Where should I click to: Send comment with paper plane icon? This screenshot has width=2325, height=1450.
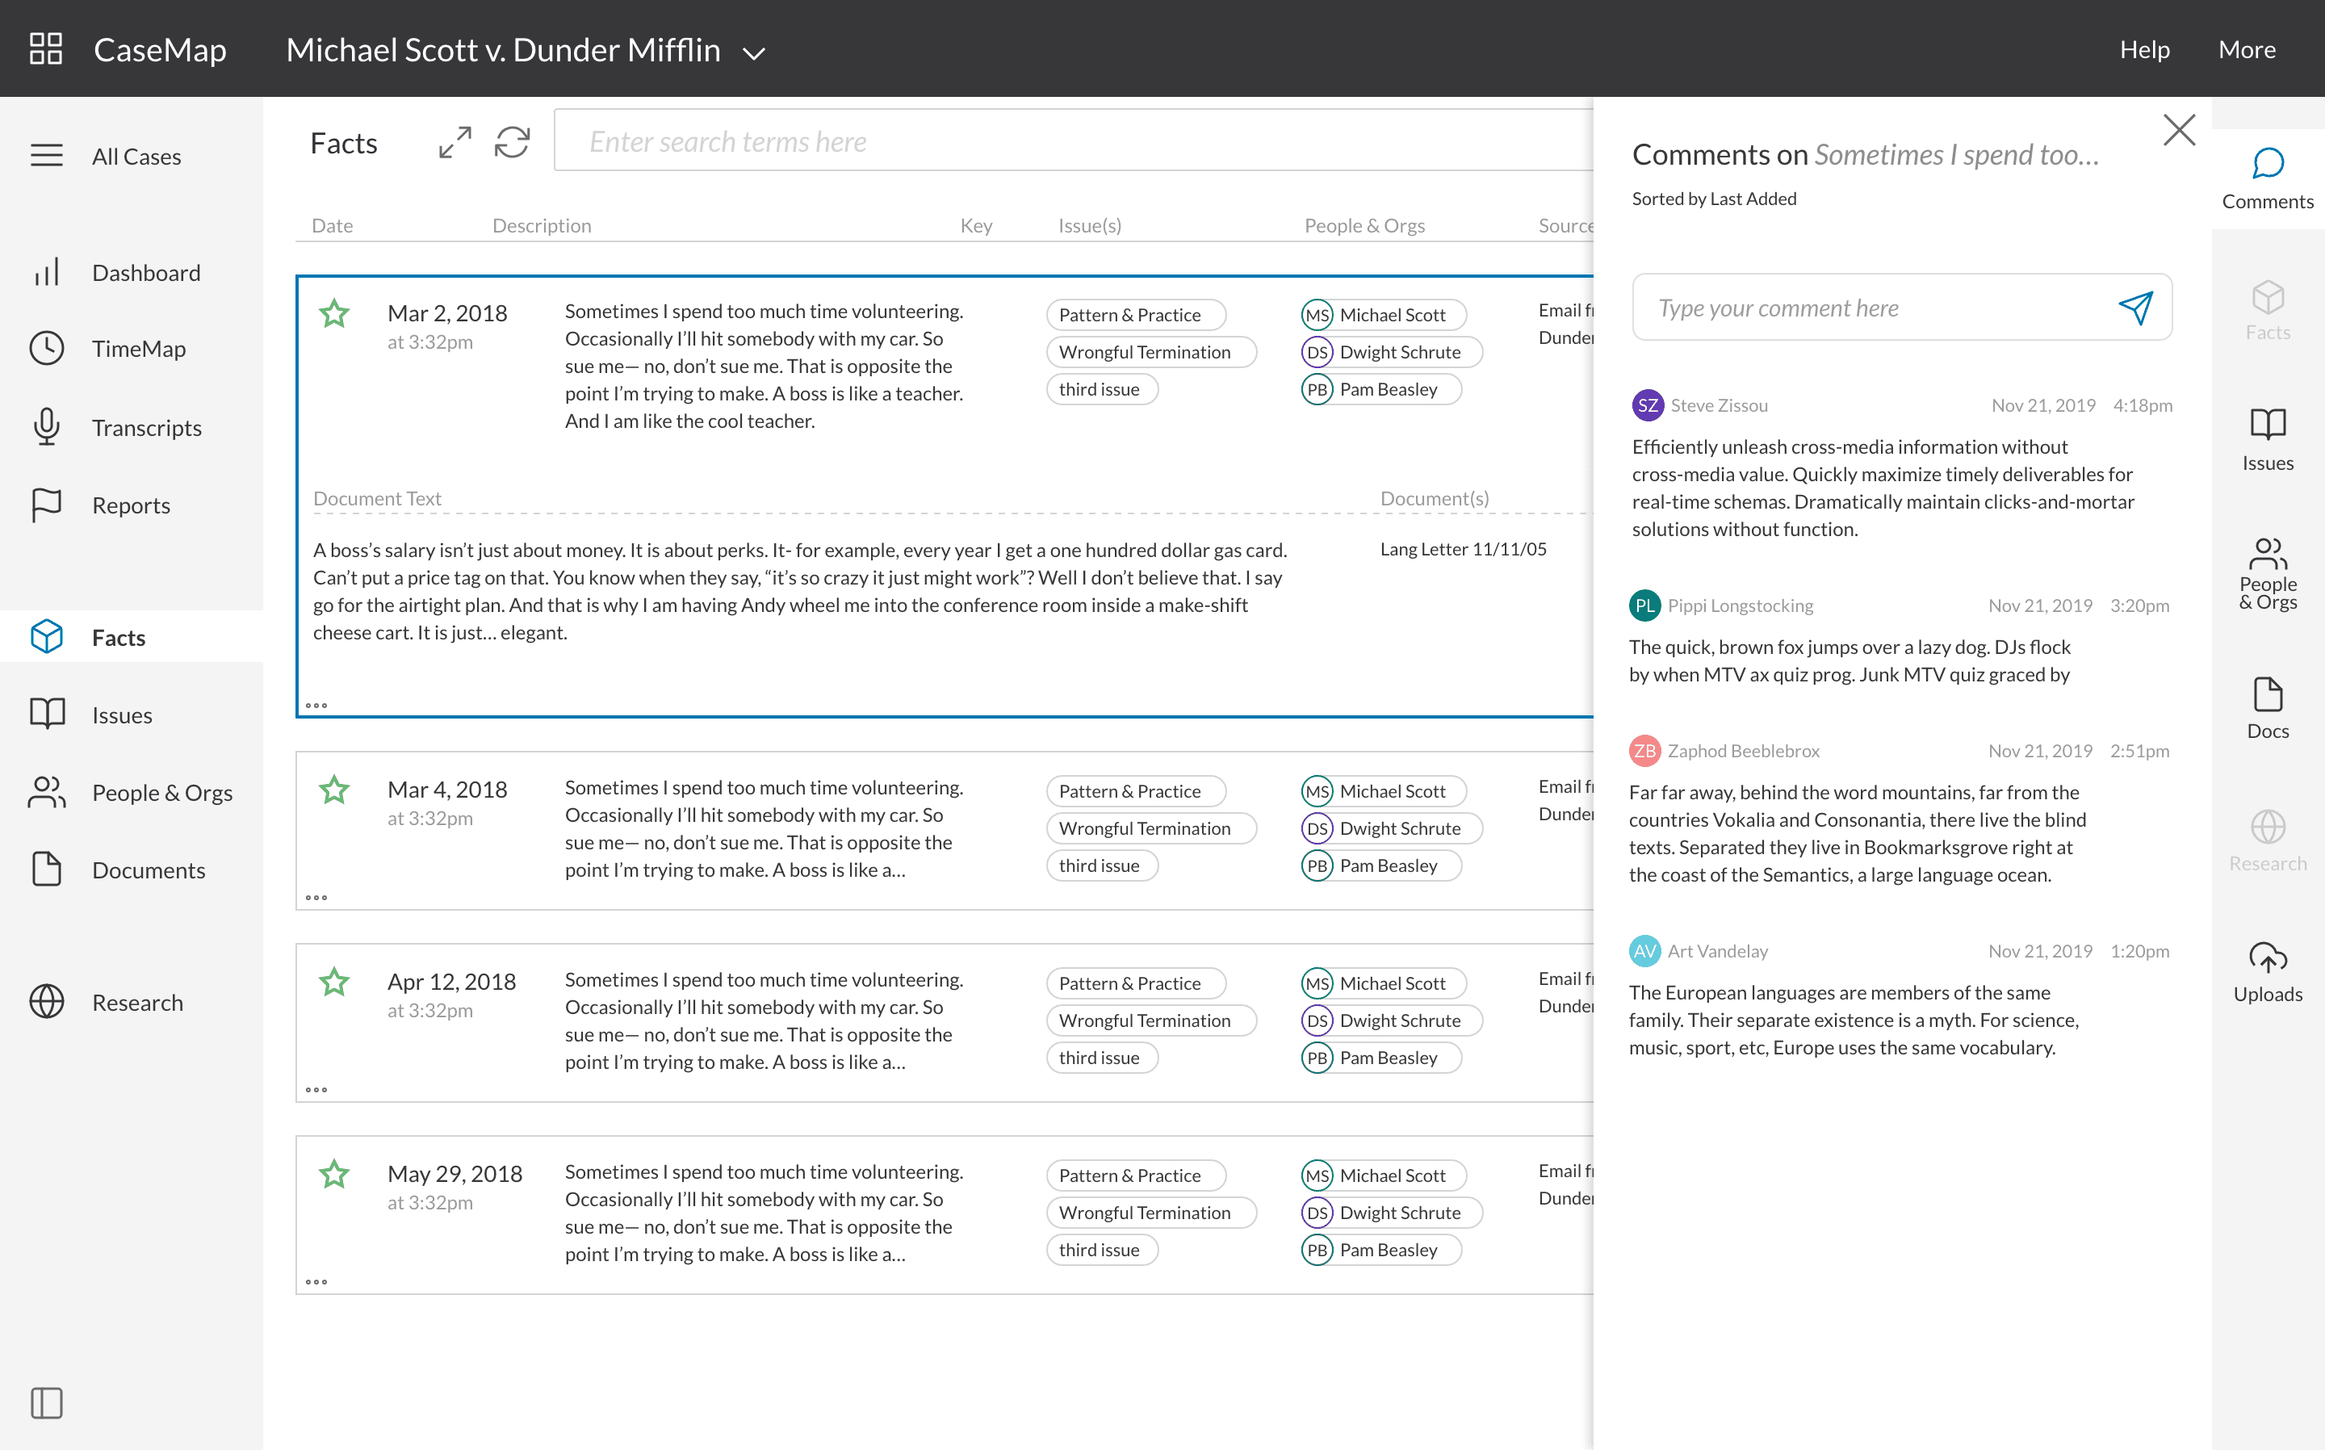[x=2134, y=308]
